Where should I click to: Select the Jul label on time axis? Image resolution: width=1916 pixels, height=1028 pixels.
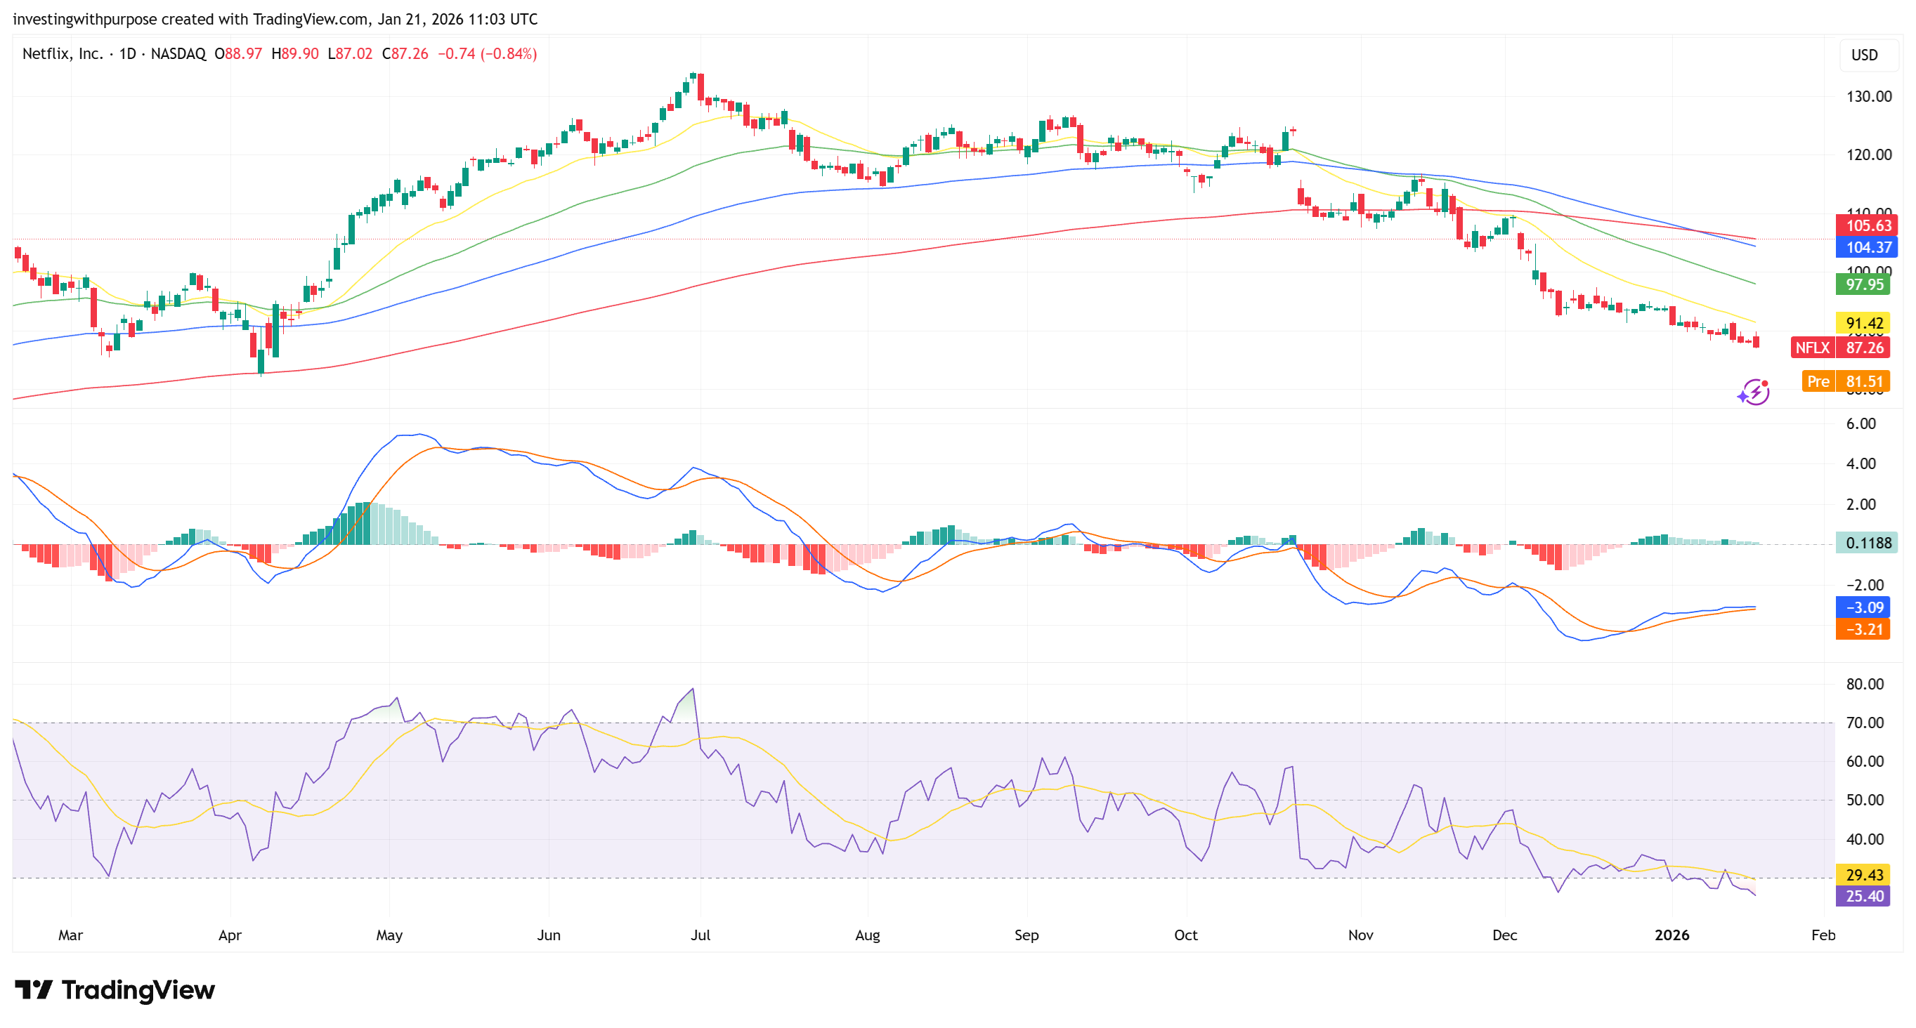click(x=700, y=935)
